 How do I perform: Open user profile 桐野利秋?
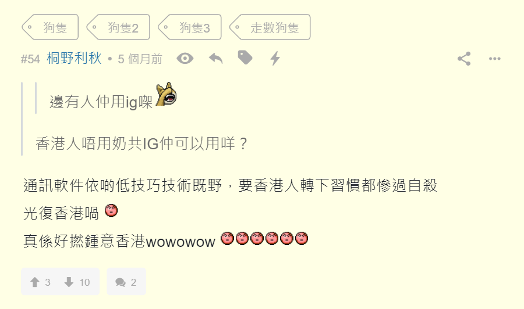[74, 58]
